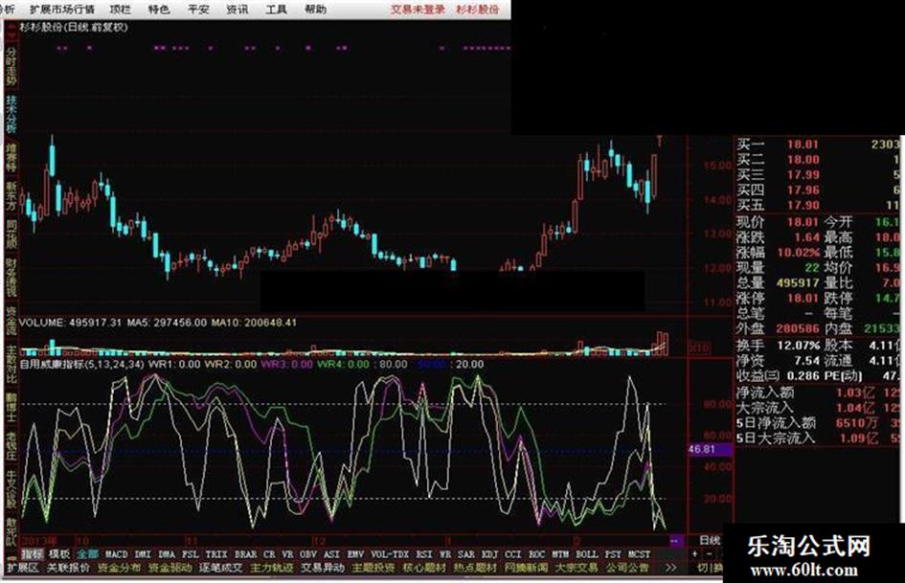Click the 净流入额 1.03亿 row

coord(817,392)
